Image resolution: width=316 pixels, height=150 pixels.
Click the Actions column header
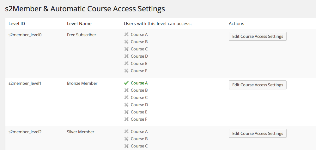tap(236, 24)
